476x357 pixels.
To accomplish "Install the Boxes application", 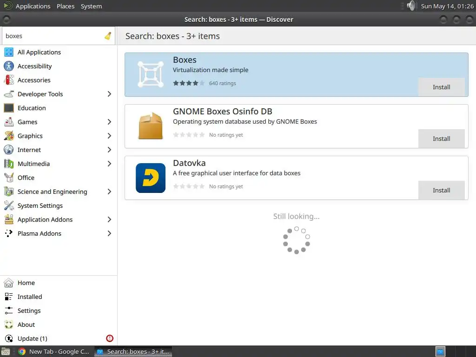I will point(442,87).
